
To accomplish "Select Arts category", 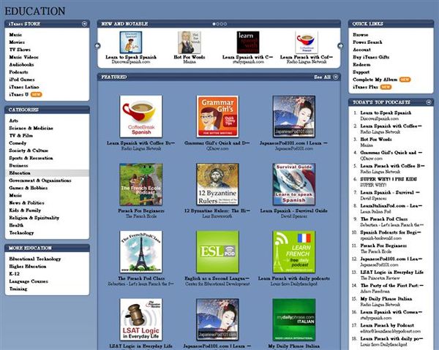I will [13, 121].
